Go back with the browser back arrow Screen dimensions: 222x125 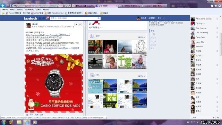click(x=3, y=6)
